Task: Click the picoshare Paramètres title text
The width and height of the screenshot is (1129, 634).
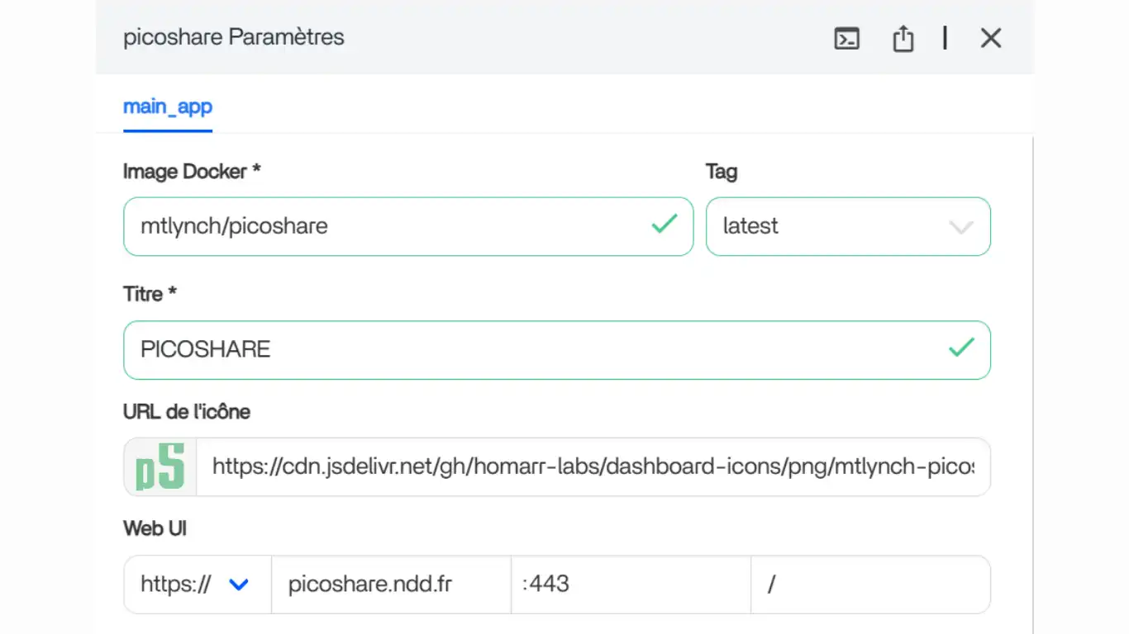Action: [x=234, y=38]
